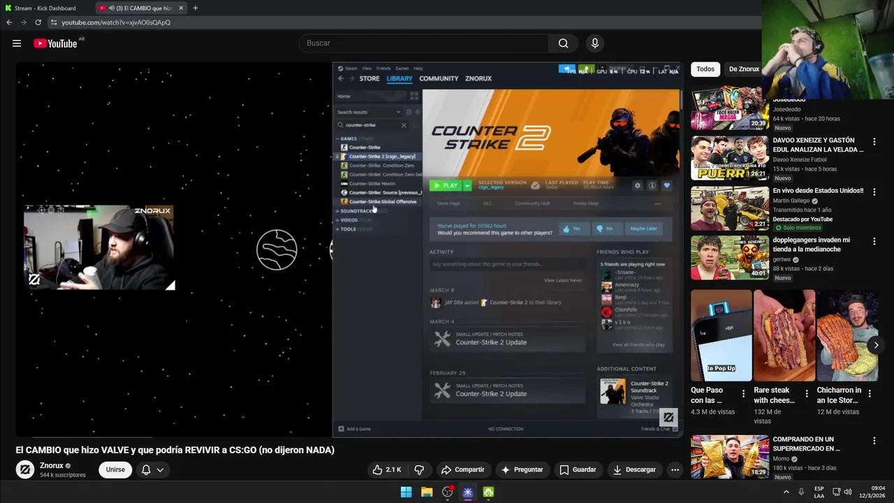The height and width of the screenshot is (503, 894).
Task: Open the Josedeodo video thumbnail
Action: coord(730,108)
